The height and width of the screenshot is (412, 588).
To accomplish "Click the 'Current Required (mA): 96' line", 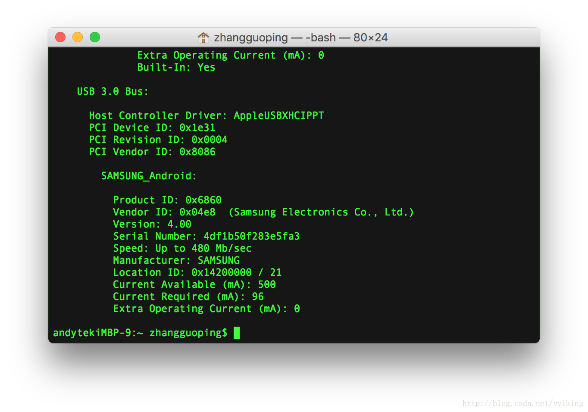I will (188, 297).
